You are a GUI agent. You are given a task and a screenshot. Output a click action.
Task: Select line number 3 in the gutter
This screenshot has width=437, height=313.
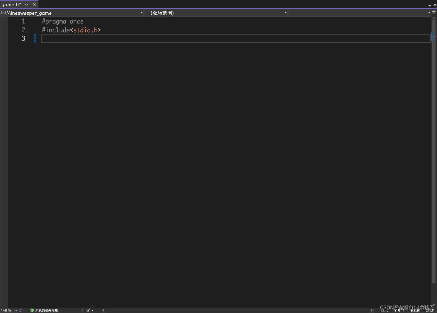click(x=23, y=38)
